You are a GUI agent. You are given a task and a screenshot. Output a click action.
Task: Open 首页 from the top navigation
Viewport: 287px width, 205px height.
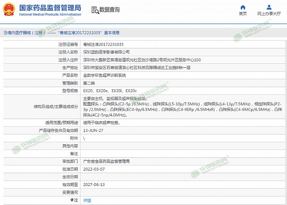[243, 14]
